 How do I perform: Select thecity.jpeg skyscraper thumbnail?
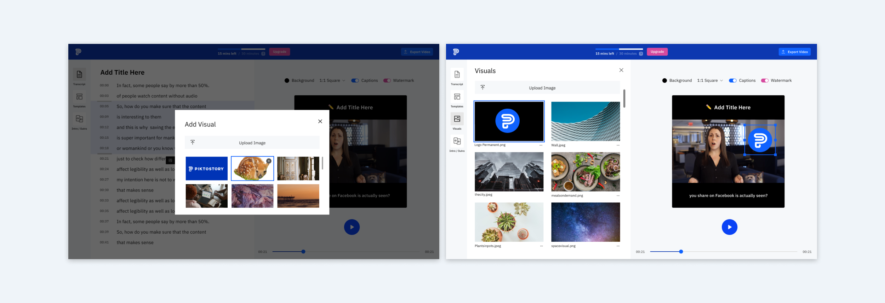tap(509, 172)
